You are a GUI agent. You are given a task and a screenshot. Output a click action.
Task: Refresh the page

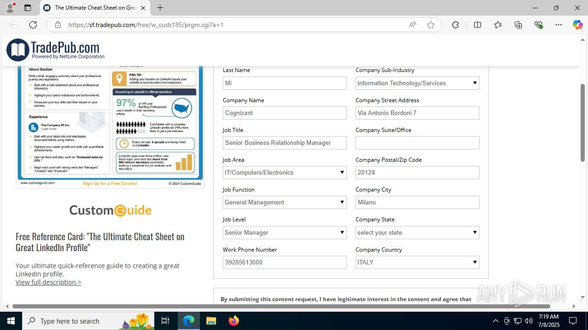coord(33,25)
